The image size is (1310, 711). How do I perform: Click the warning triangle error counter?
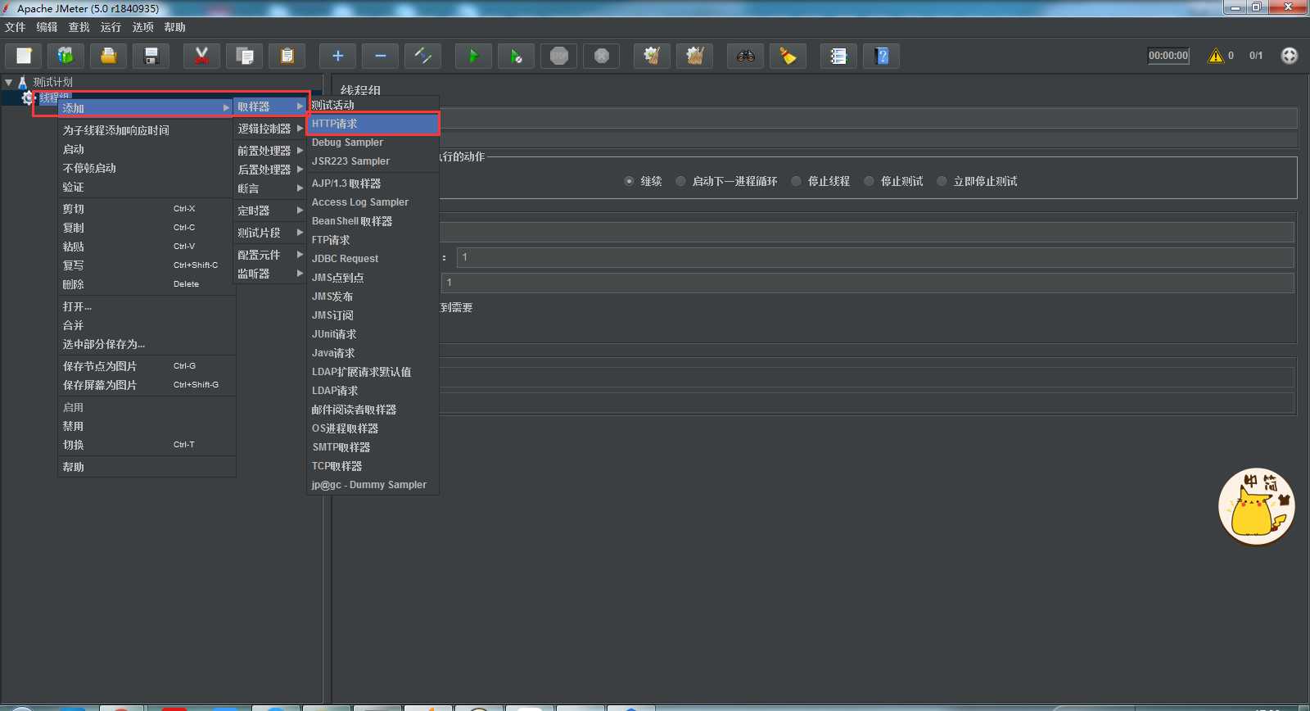click(1216, 56)
